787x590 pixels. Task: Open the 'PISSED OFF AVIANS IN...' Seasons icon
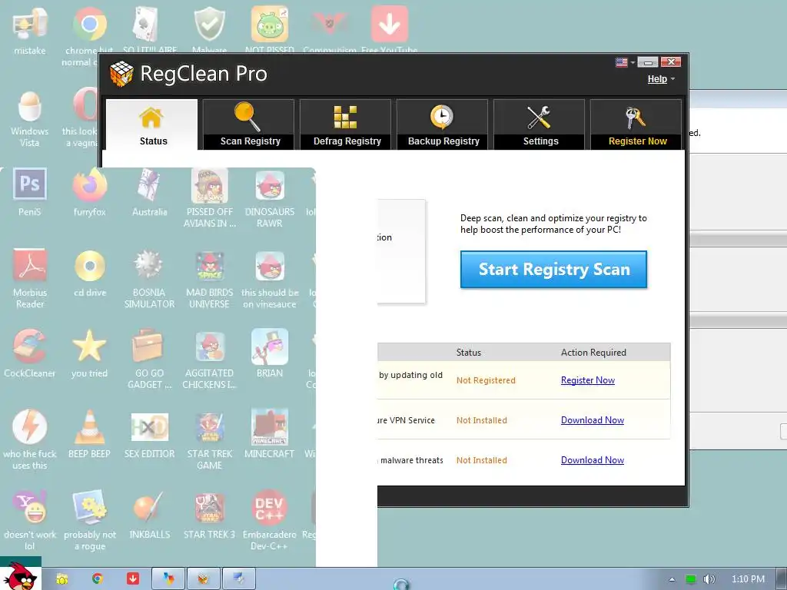[x=209, y=198]
